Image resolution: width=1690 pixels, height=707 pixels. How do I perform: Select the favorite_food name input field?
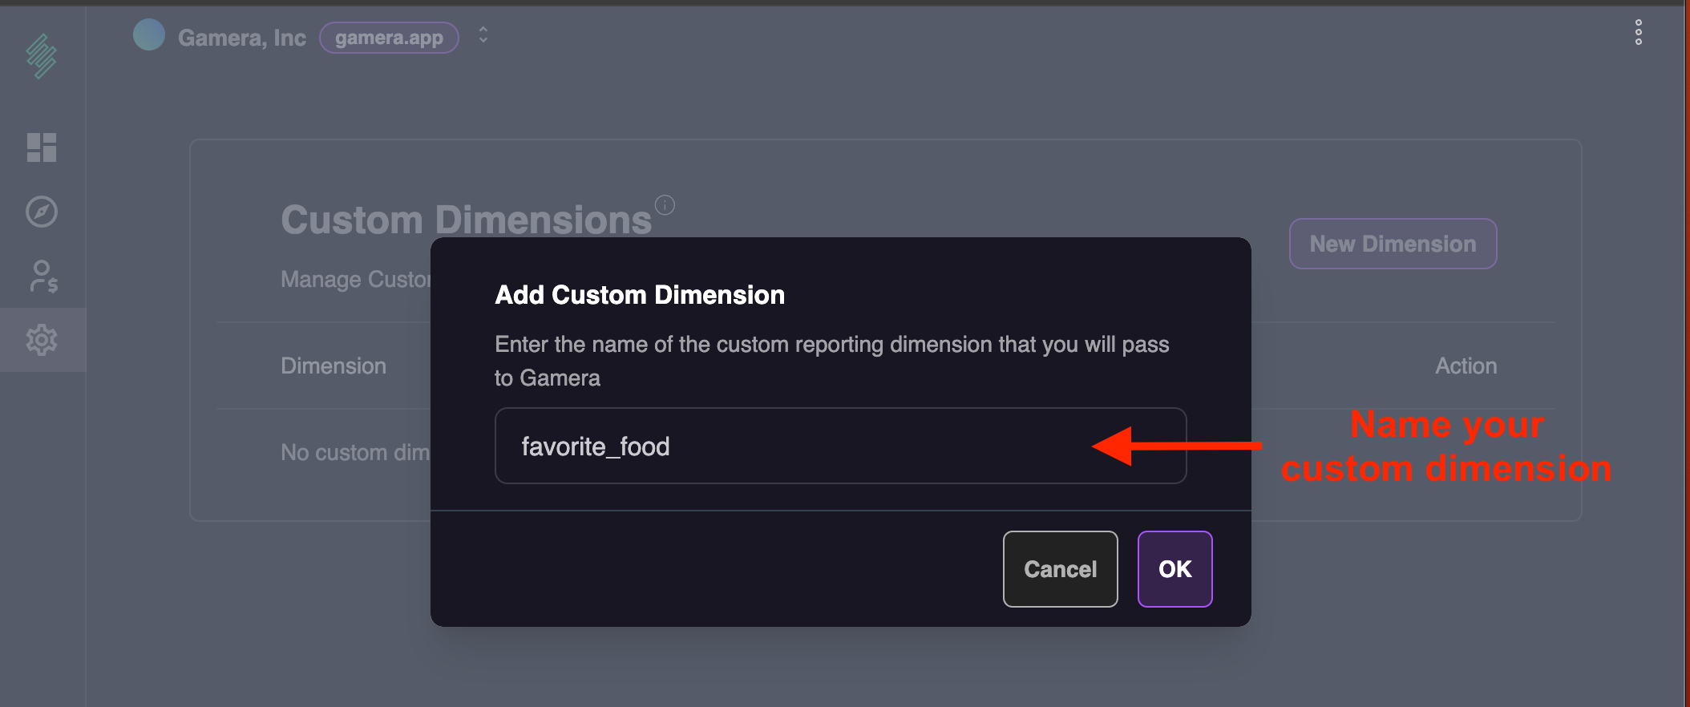[x=839, y=446]
